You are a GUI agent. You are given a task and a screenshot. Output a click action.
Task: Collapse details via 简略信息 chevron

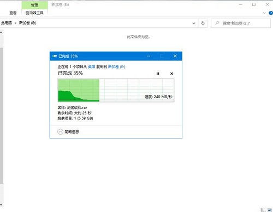(60, 132)
